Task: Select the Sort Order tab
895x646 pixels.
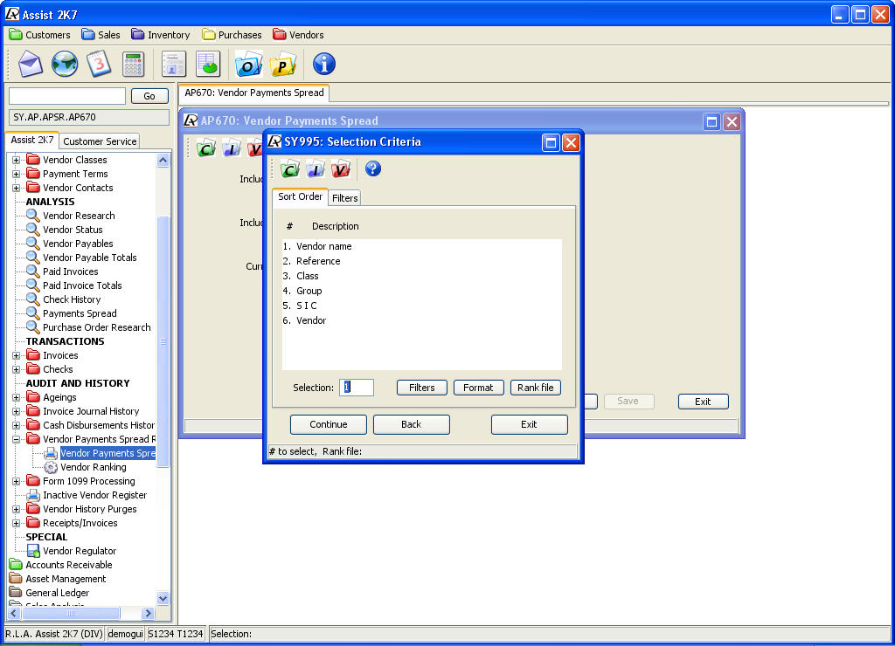Action: [301, 196]
